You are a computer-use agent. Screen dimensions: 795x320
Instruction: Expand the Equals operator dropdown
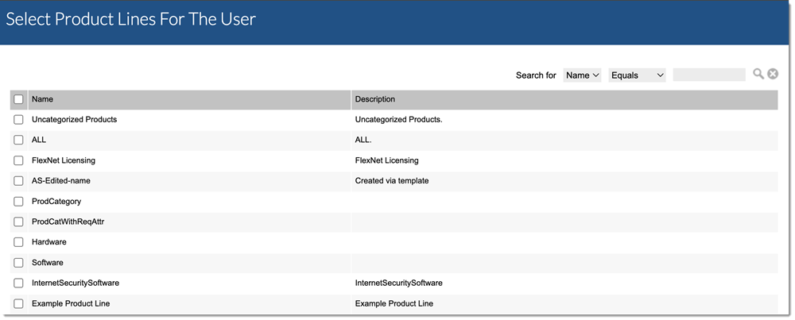pyautogui.click(x=637, y=75)
